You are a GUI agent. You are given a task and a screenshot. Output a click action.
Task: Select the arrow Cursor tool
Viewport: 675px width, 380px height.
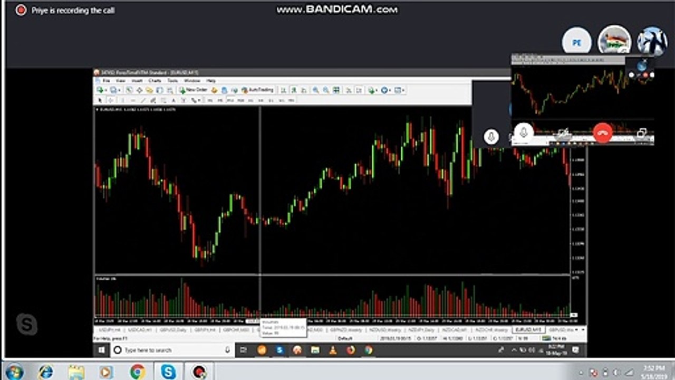[100, 100]
